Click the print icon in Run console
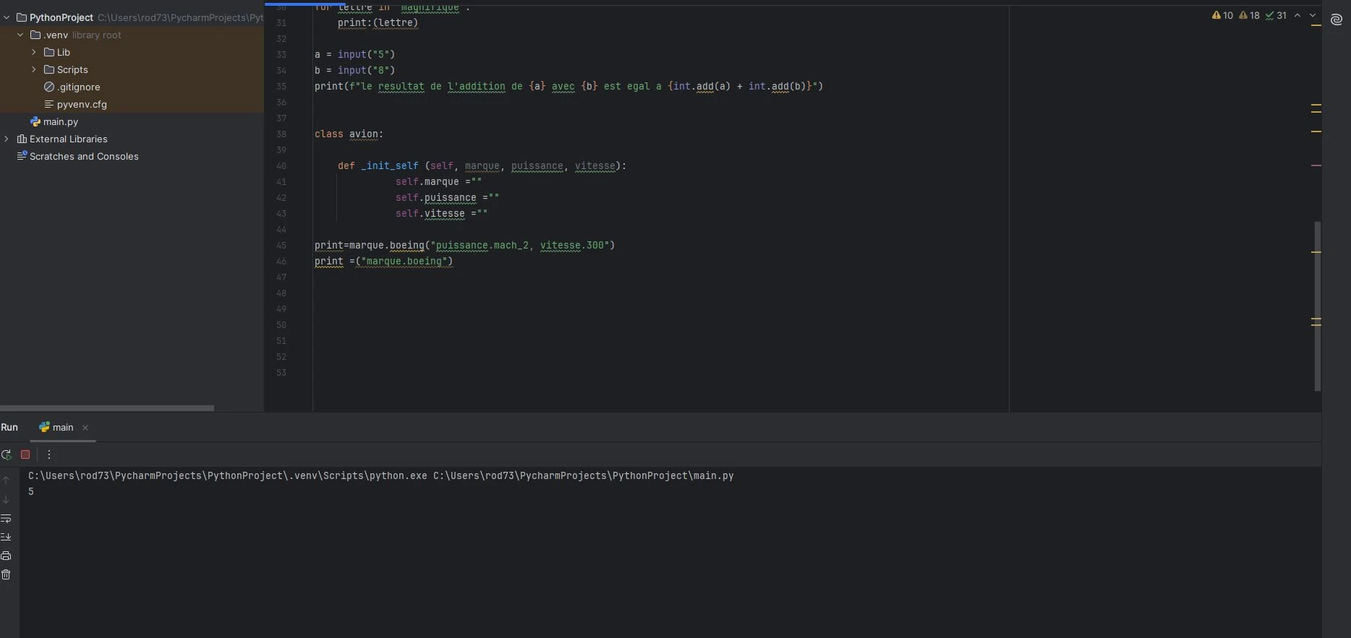This screenshot has width=1351, height=638. pyautogui.click(x=7, y=556)
